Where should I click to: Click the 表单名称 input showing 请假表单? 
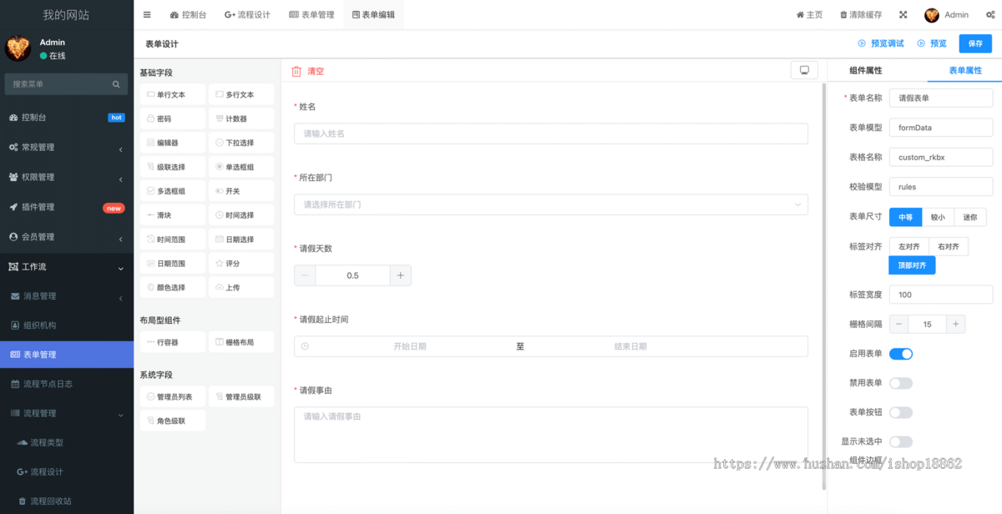tap(940, 98)
